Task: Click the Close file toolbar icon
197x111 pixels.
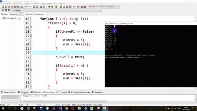Action: click(15, 7)
